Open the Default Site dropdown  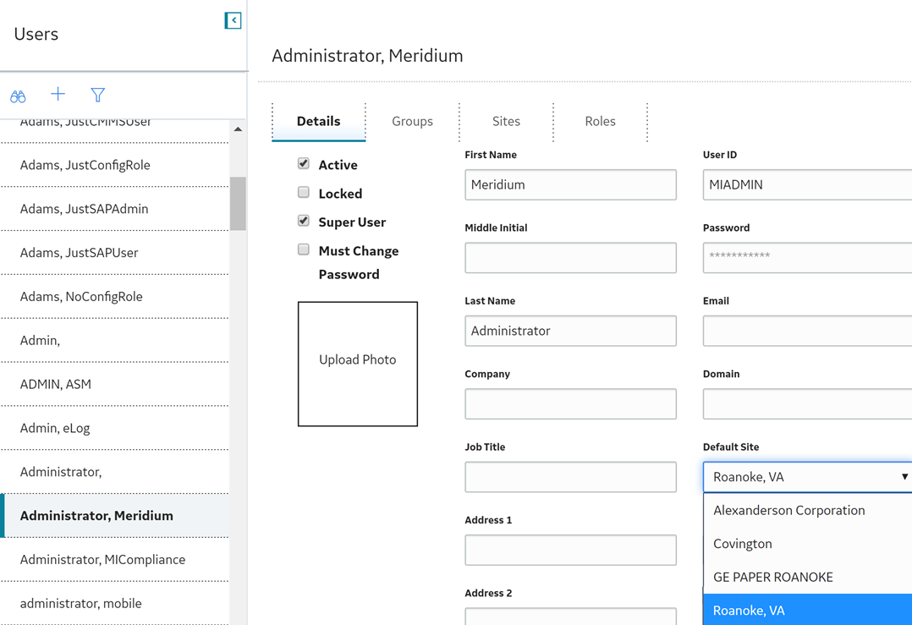click(x=807, y=477)
